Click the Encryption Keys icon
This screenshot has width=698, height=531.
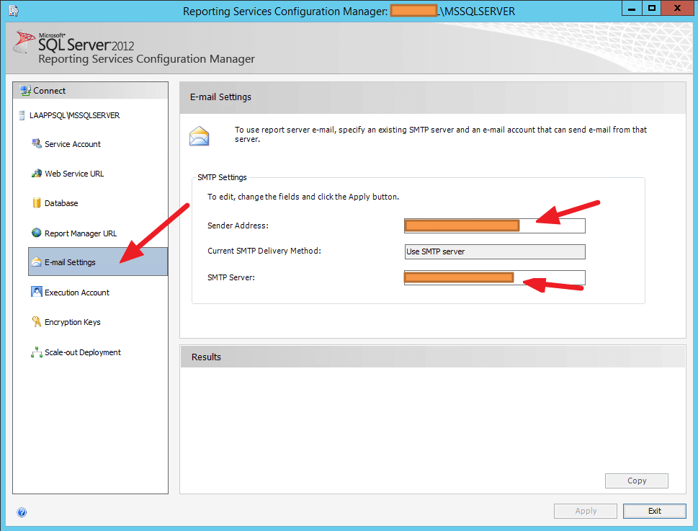(37, 322)
